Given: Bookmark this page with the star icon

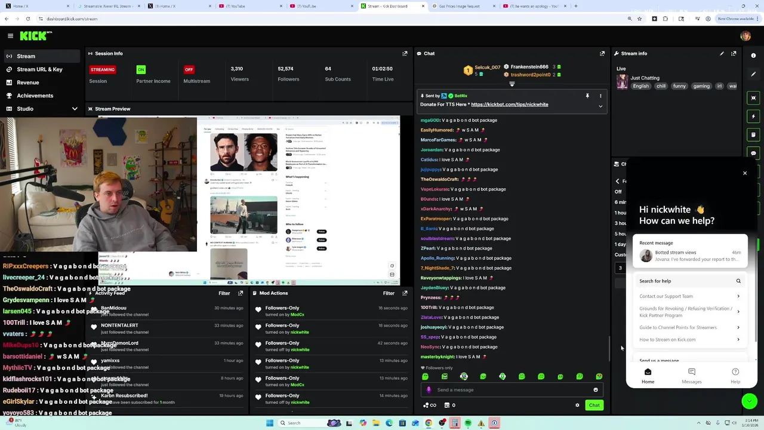Looking at the screenshot, I should coord(639,19).
